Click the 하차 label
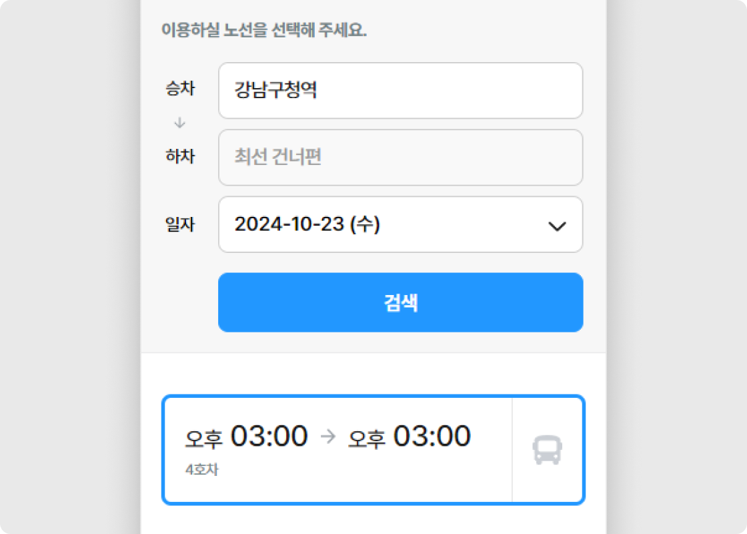747x534 pixels. (180, 156)
